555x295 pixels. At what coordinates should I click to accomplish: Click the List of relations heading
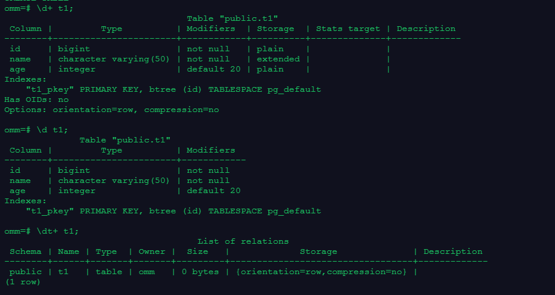tap(243, 241)
